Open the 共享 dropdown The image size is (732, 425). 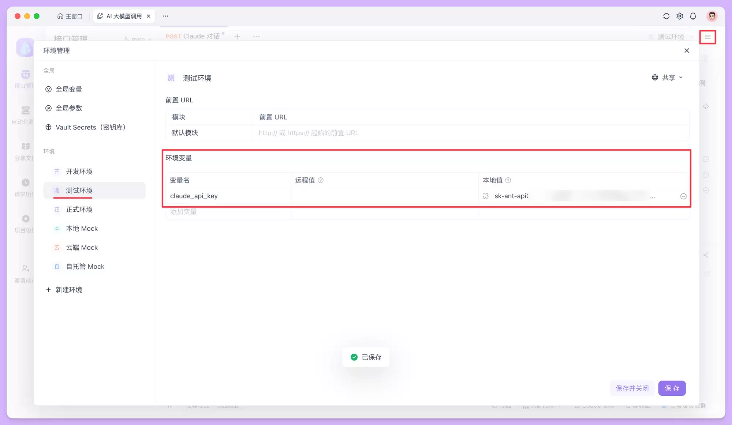tap(667, 78)
